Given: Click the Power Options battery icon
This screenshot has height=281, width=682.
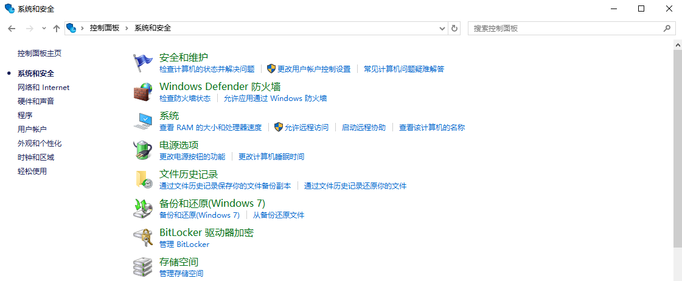Looking at the screenshot, I should click(x=143, y=150).
